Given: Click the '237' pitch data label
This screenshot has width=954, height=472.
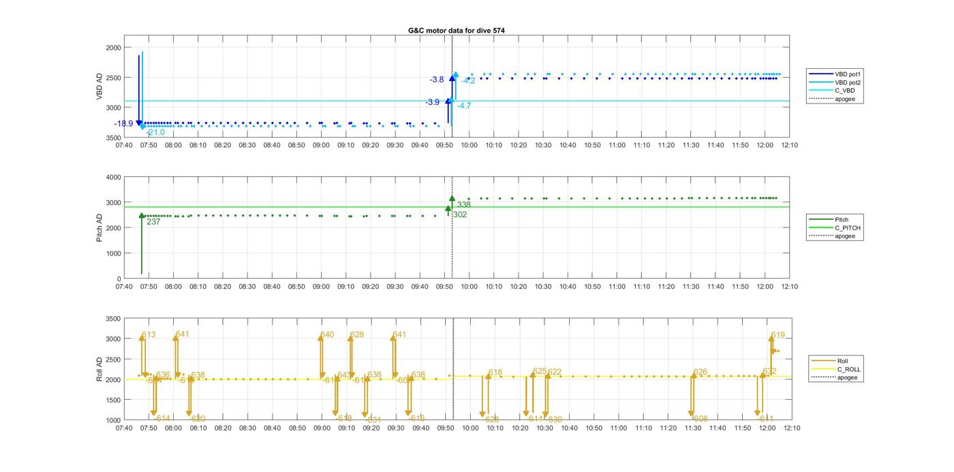Looking at the screenshot, I should tap(153, 222).
